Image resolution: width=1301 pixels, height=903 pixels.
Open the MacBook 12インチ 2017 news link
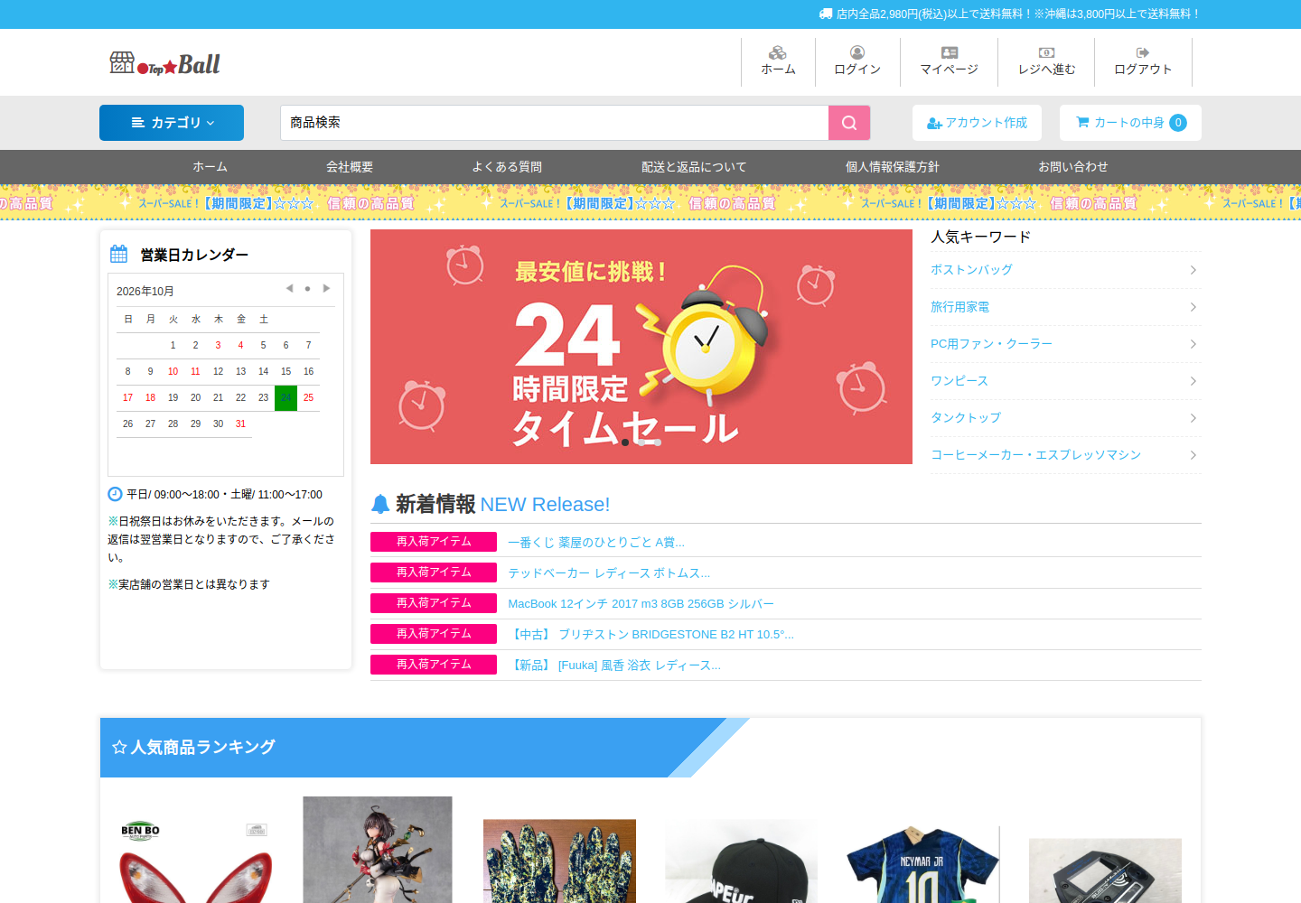tap(641, 604)
